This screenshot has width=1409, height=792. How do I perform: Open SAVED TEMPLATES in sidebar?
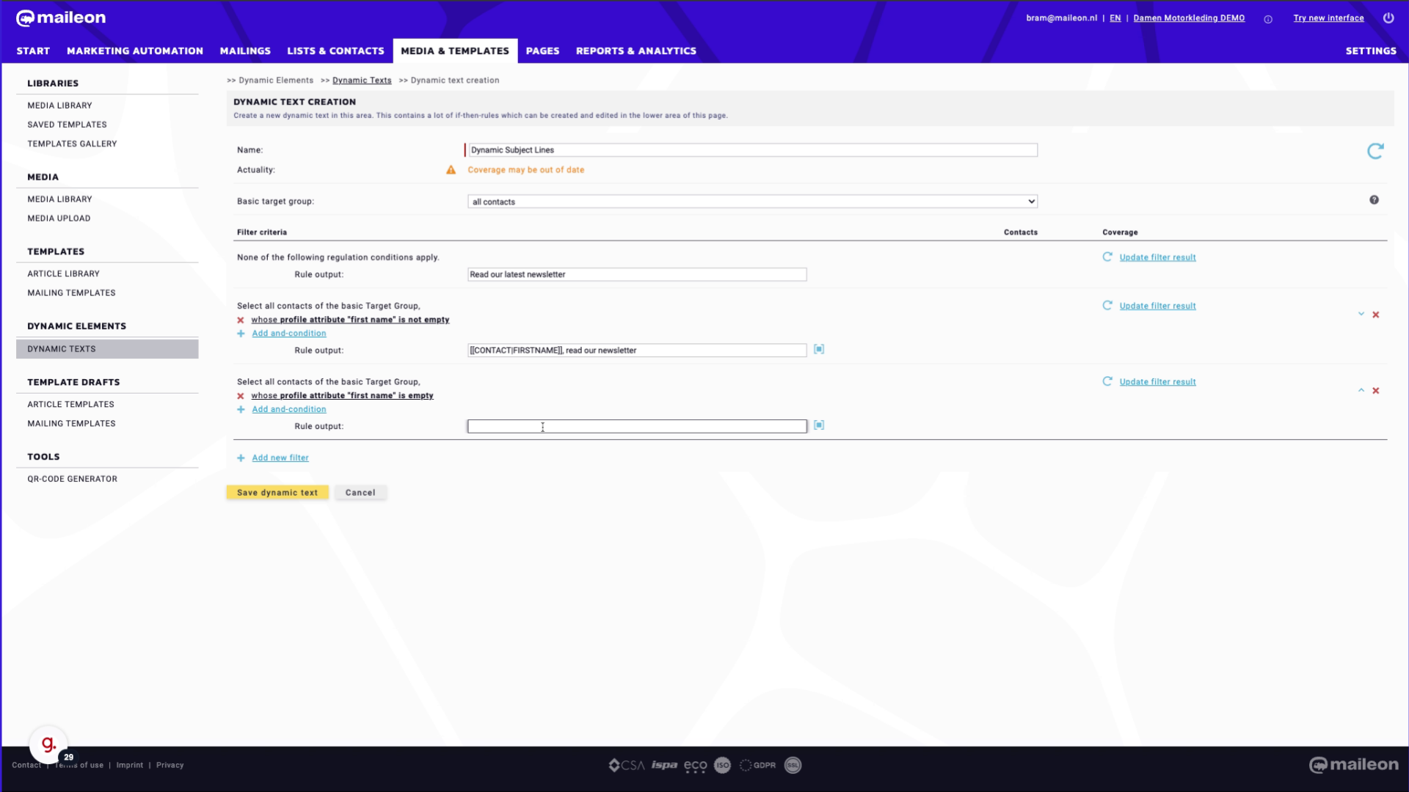point(67,125)
